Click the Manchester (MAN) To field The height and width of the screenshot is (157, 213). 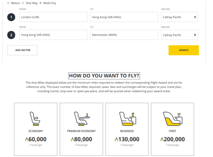click(x=124, y=35)
